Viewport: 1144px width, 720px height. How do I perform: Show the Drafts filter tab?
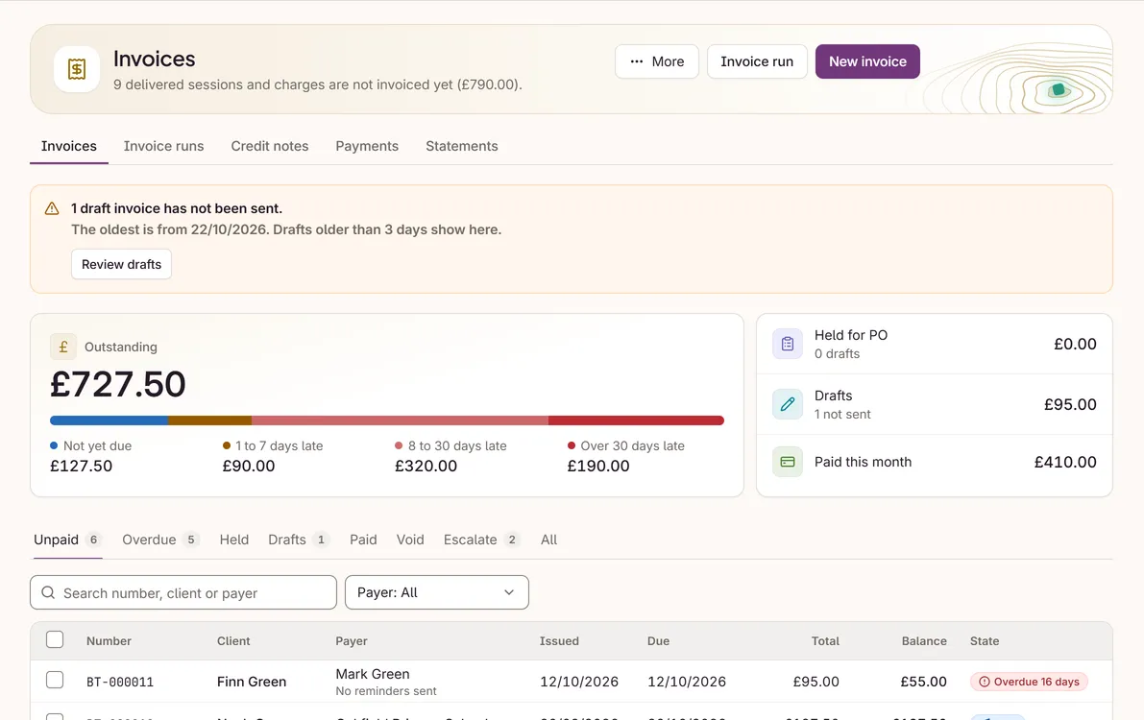click(x=299, y=540)
